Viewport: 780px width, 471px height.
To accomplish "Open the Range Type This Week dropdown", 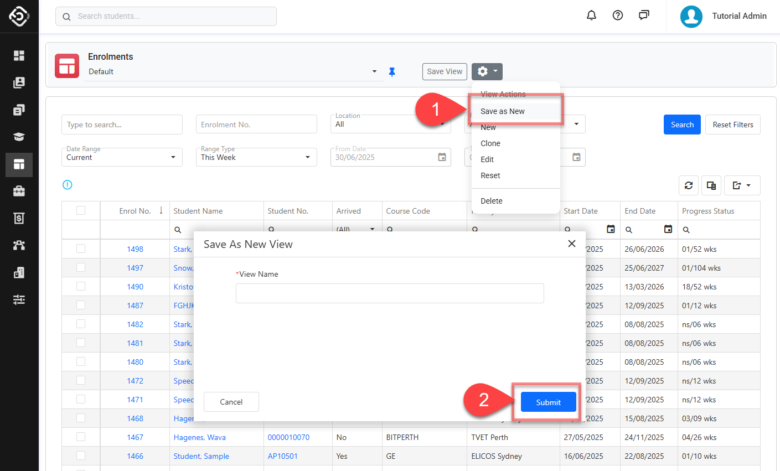I will pyautogui.click(x=256, y=157).
